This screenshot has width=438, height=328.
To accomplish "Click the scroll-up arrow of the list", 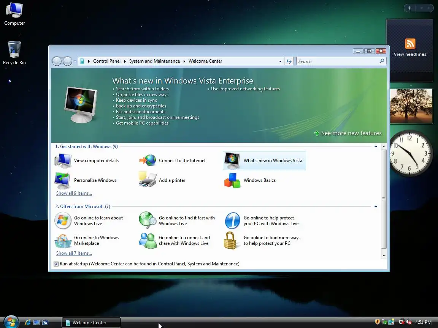I will coord(384,146).
